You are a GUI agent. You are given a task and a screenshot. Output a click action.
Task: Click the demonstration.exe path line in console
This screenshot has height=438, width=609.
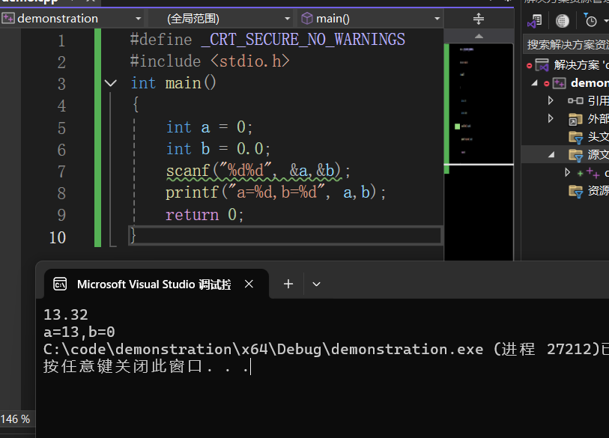point(325,349)
